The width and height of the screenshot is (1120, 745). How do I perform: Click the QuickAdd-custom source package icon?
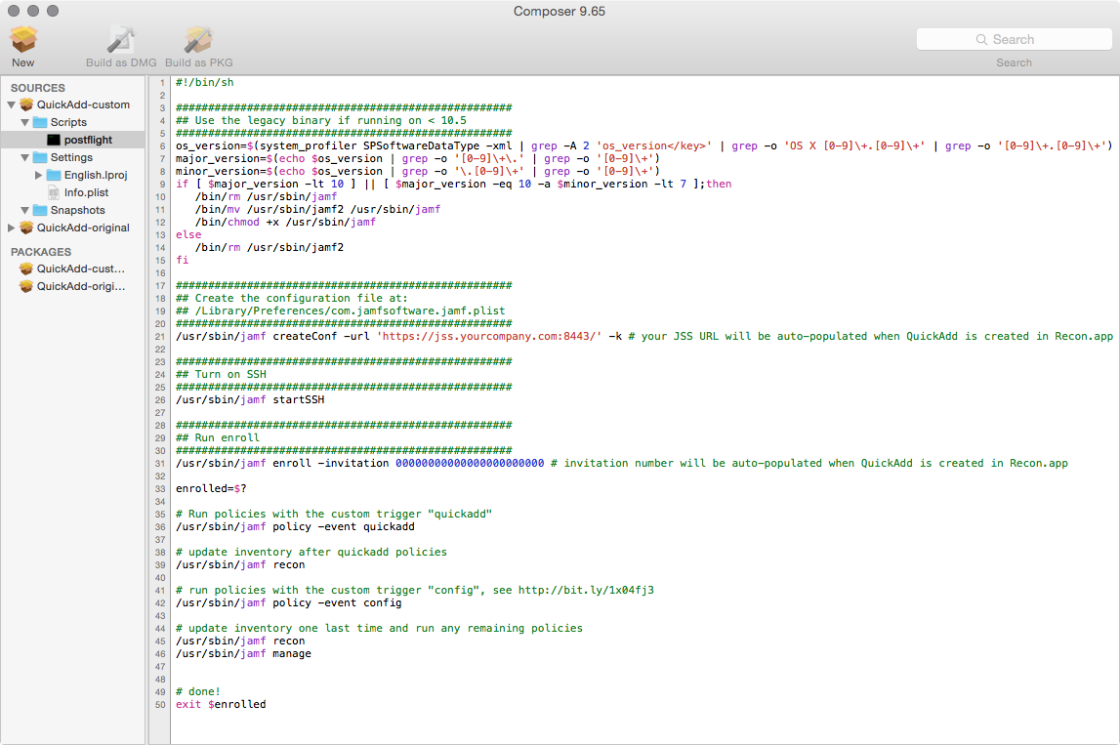[x=26, y=105]
